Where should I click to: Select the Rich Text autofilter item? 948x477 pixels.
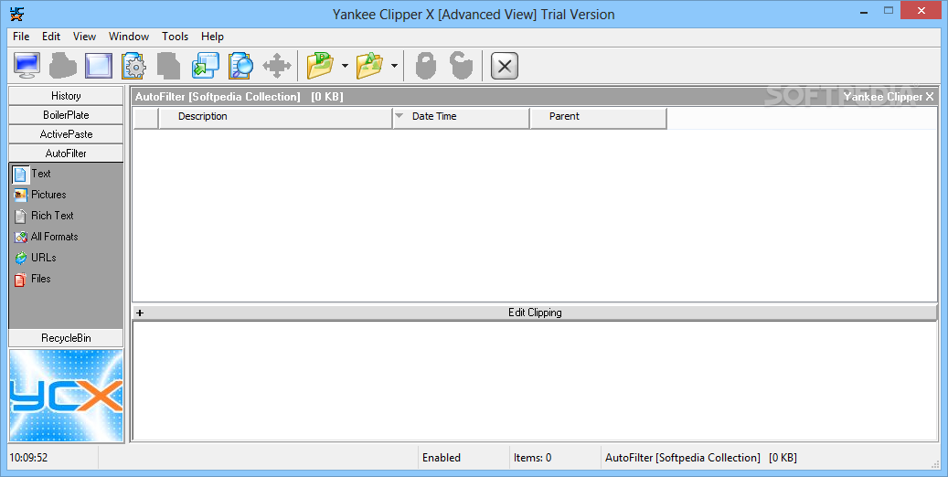(x=44, y=216)
